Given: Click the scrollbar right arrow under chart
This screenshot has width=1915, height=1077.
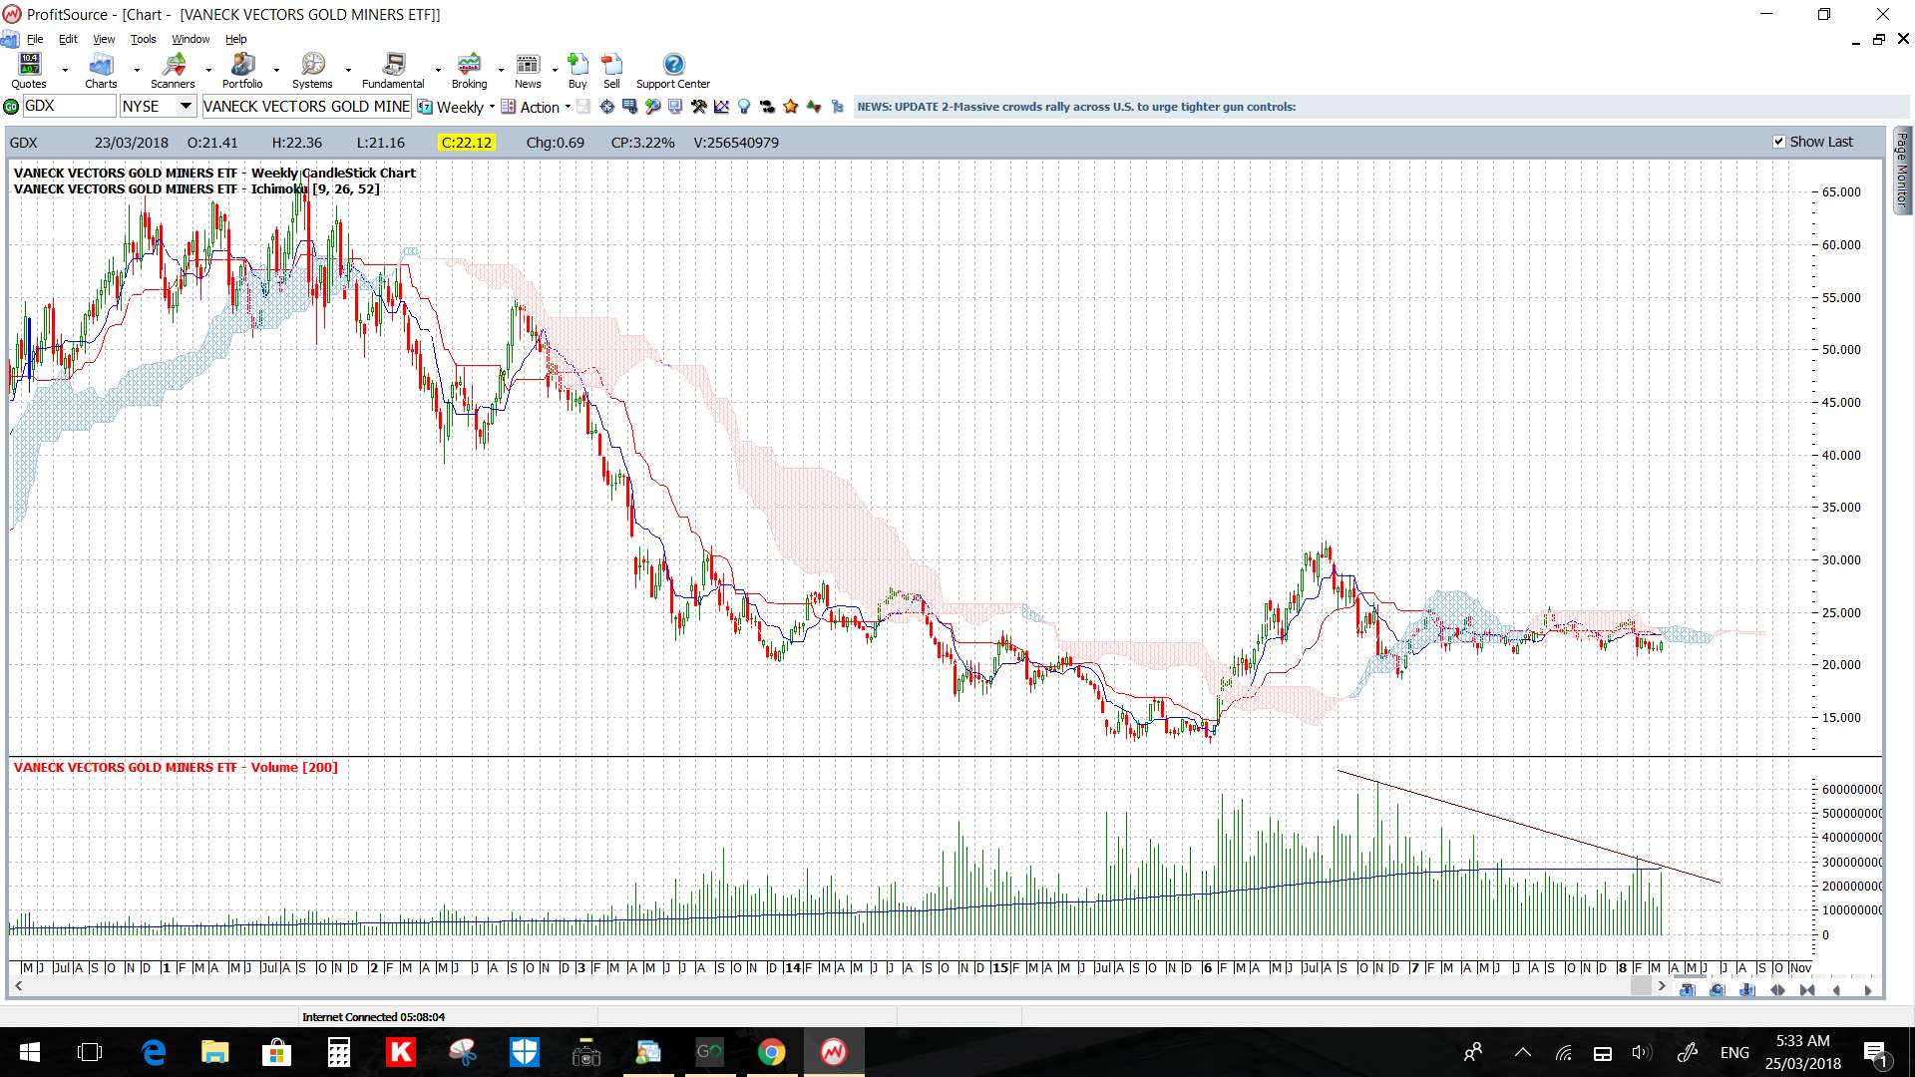Looking at the screenshot, I should pos(1662,986).
